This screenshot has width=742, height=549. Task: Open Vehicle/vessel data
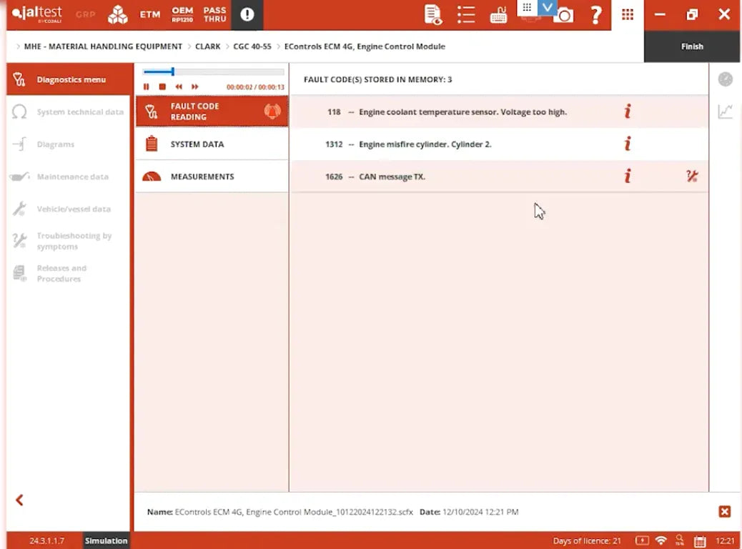pos(69,209)
